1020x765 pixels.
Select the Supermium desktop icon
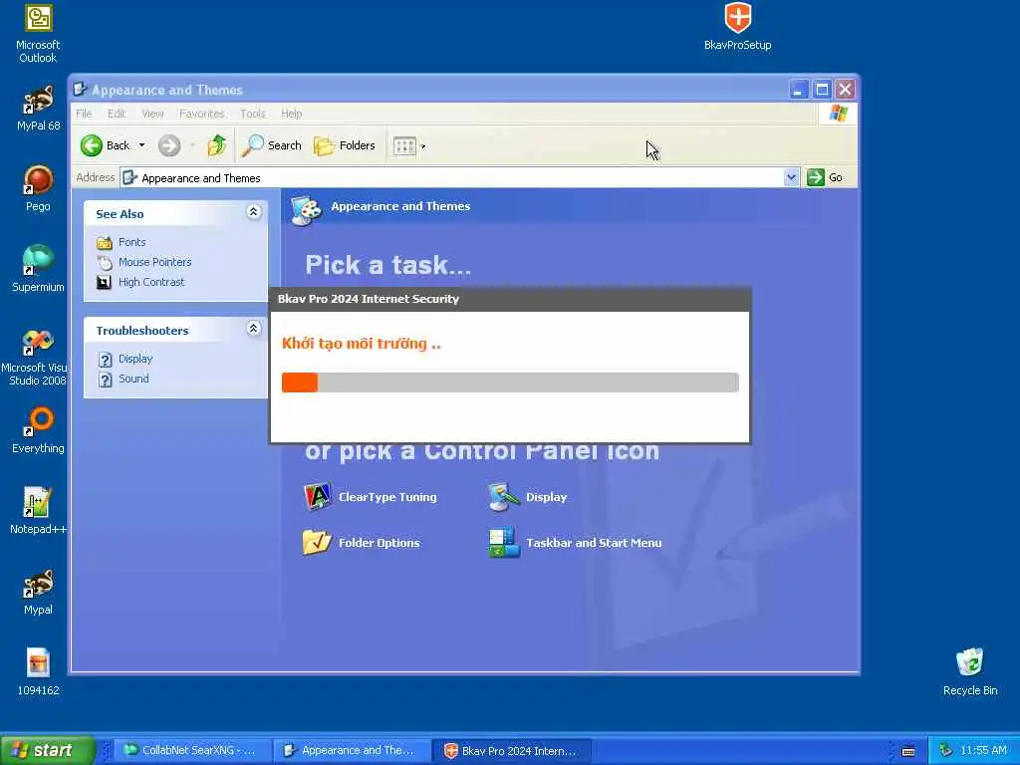point(38,269)
